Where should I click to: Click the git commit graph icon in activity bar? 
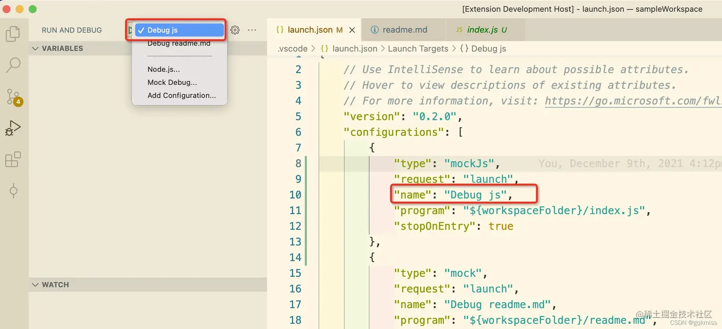pos(13,191)
